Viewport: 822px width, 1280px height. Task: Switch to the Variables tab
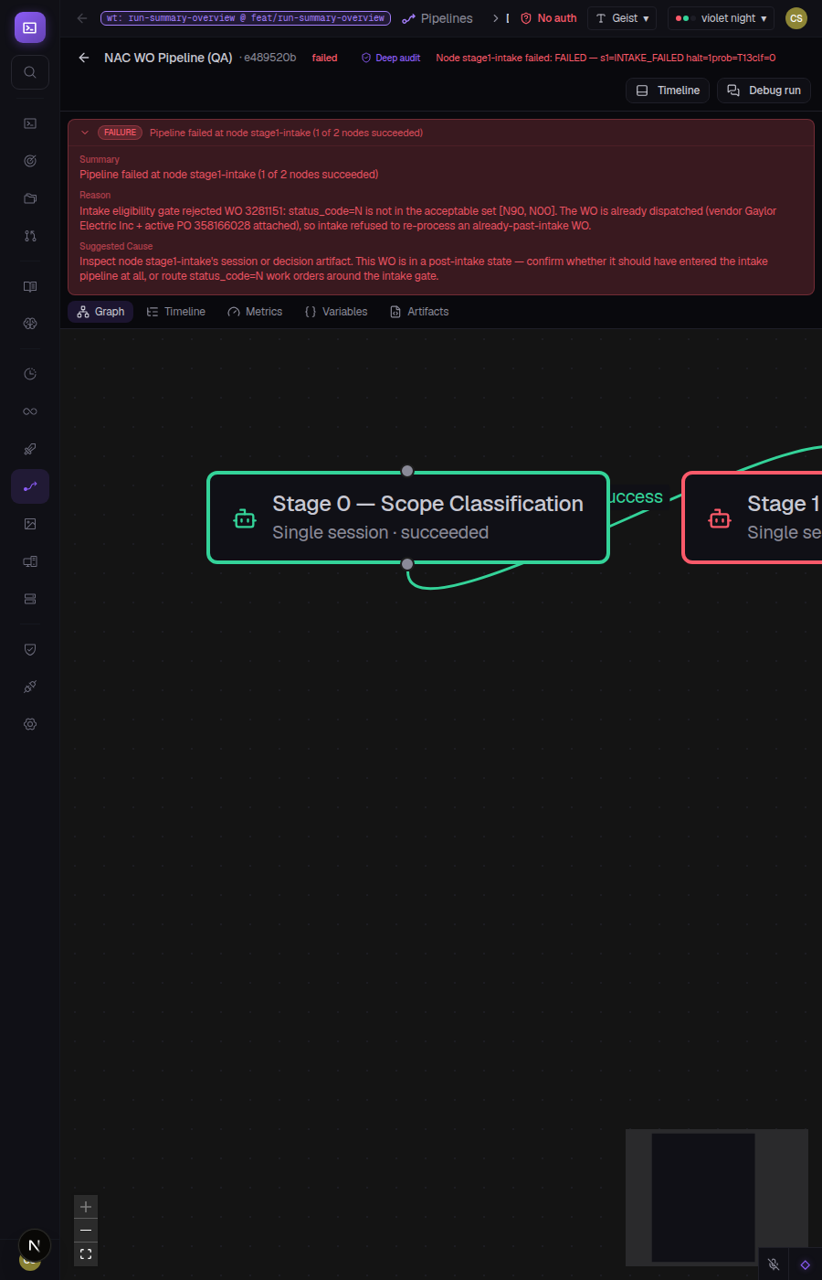336,312
